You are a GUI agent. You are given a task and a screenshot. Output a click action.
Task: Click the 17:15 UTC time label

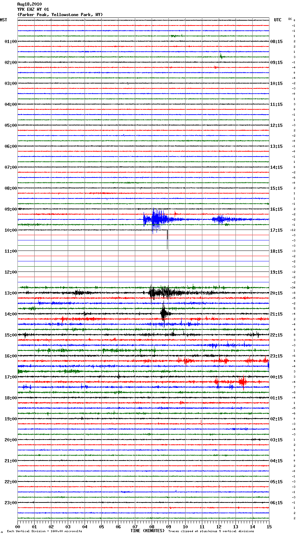pyautogui.click(x=276, y=230)
